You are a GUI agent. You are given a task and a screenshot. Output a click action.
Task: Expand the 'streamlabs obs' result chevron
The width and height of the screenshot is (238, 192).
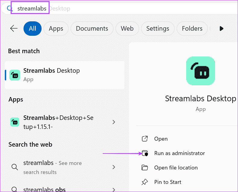point(114,190)
